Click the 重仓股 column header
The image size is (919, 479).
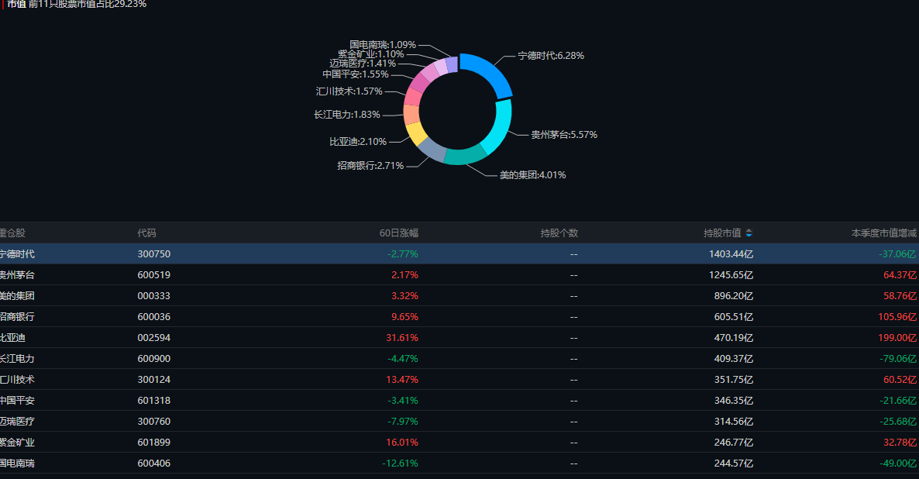coord(12,233)
